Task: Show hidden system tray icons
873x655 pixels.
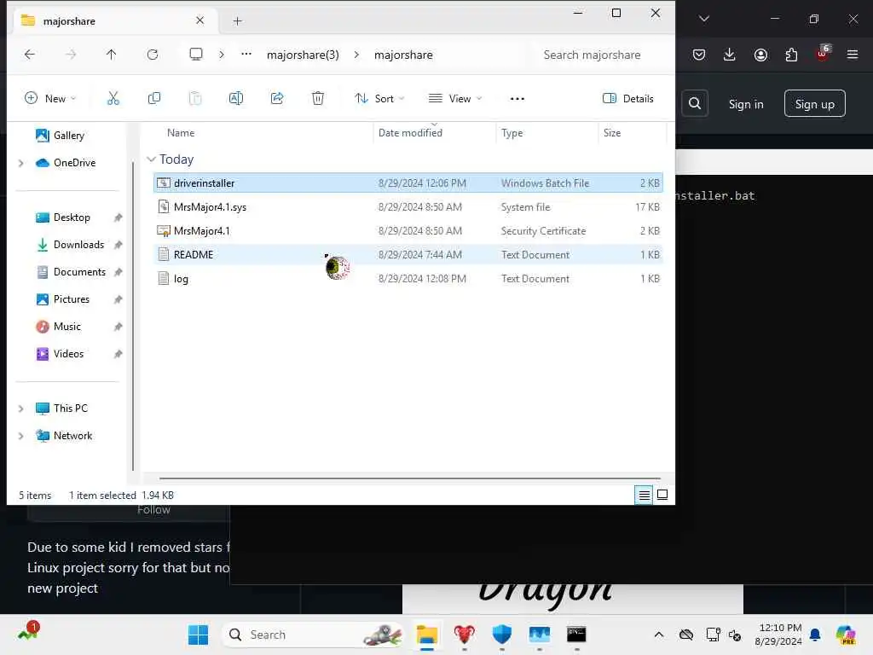Action: click(x=659, y=635)
